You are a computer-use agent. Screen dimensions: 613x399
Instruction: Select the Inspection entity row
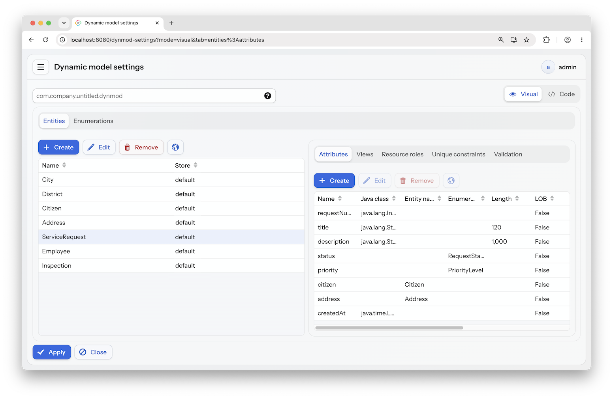click(171, 266)
